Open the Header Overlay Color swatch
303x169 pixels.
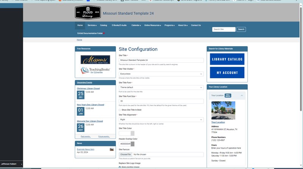[x=133, y=144]
